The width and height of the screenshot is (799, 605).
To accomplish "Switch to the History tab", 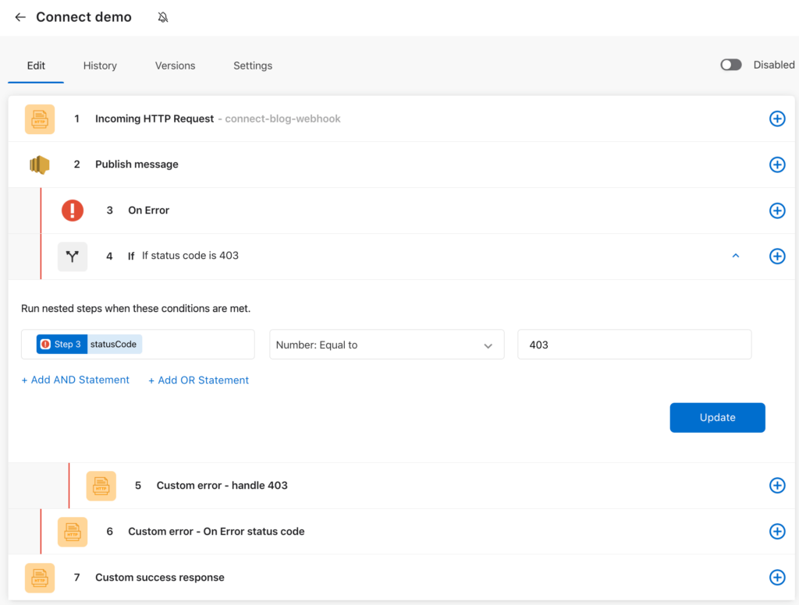I will click(x=100, y=65).
